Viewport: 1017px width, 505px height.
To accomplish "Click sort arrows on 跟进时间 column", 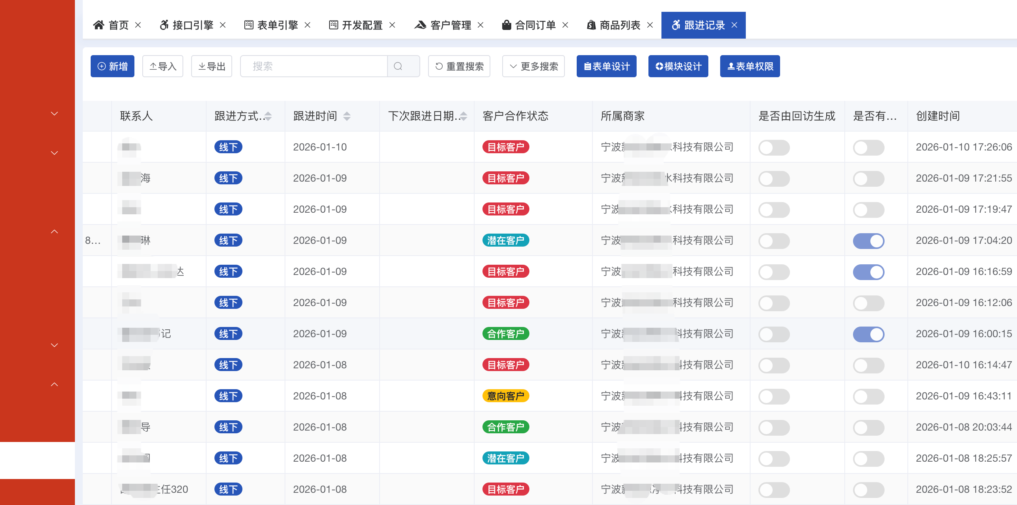I will [x=346, y=116].
